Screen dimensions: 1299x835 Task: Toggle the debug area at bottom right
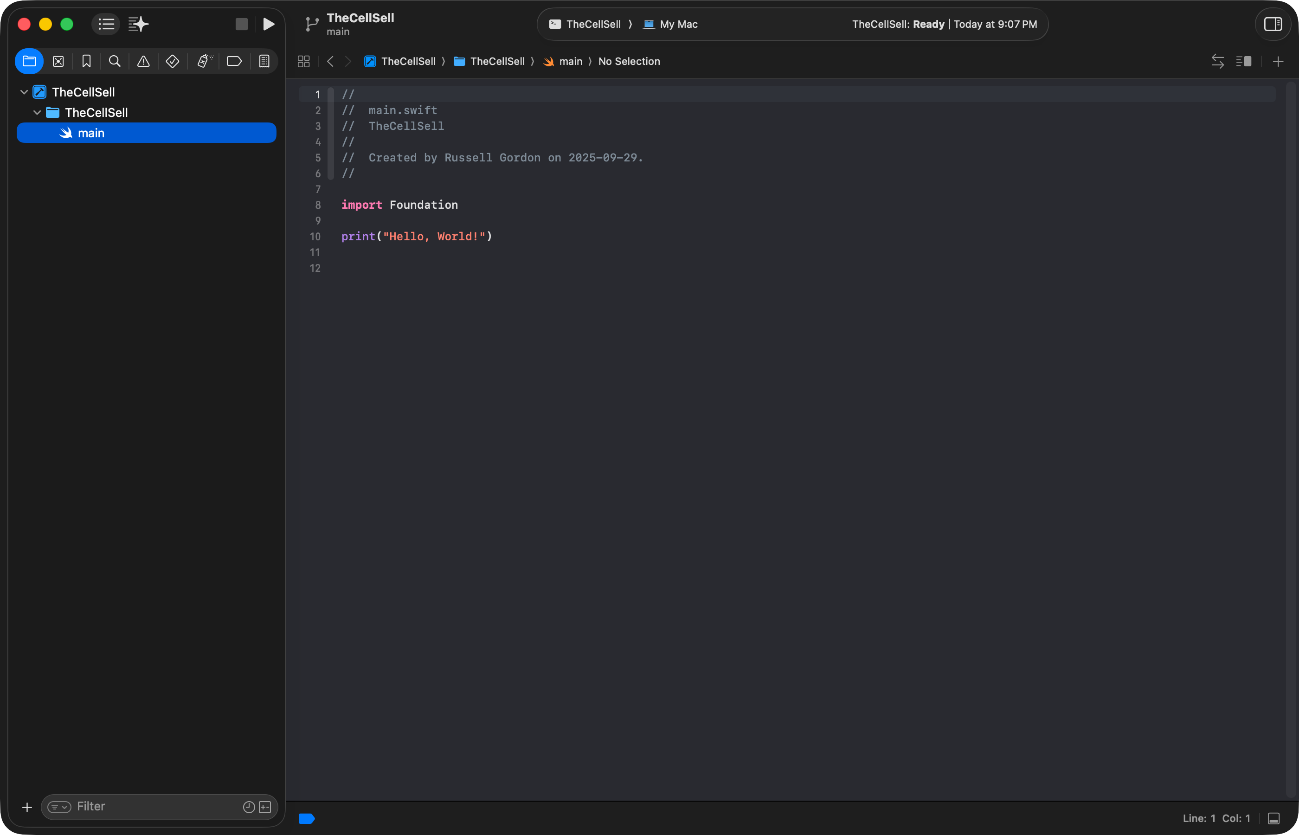tap(1273, 818)
